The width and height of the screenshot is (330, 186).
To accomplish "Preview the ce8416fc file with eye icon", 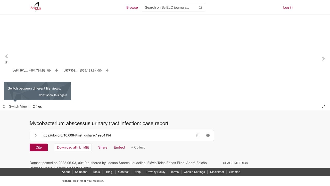I will [x=49, y=71].
